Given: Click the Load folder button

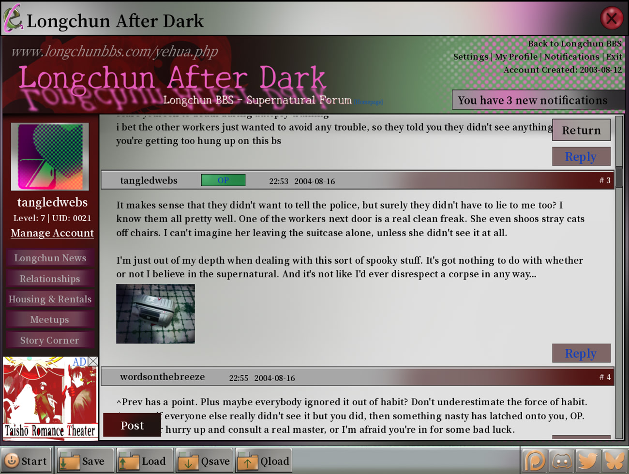Looking at the screenshot, I should click(144, 461).
